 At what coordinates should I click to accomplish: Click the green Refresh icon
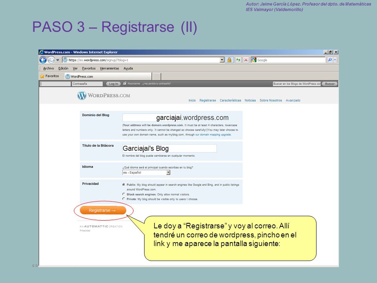238,60
